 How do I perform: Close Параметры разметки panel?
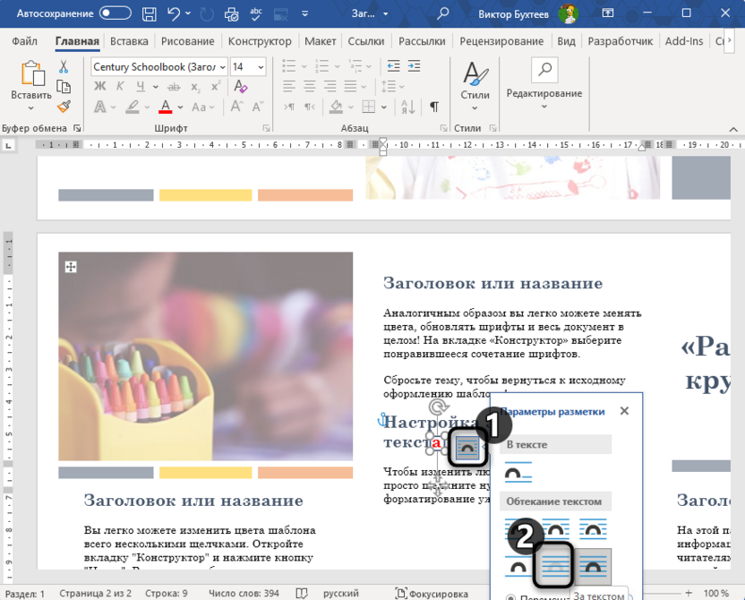pyautogui.click(x=624, y=411)
